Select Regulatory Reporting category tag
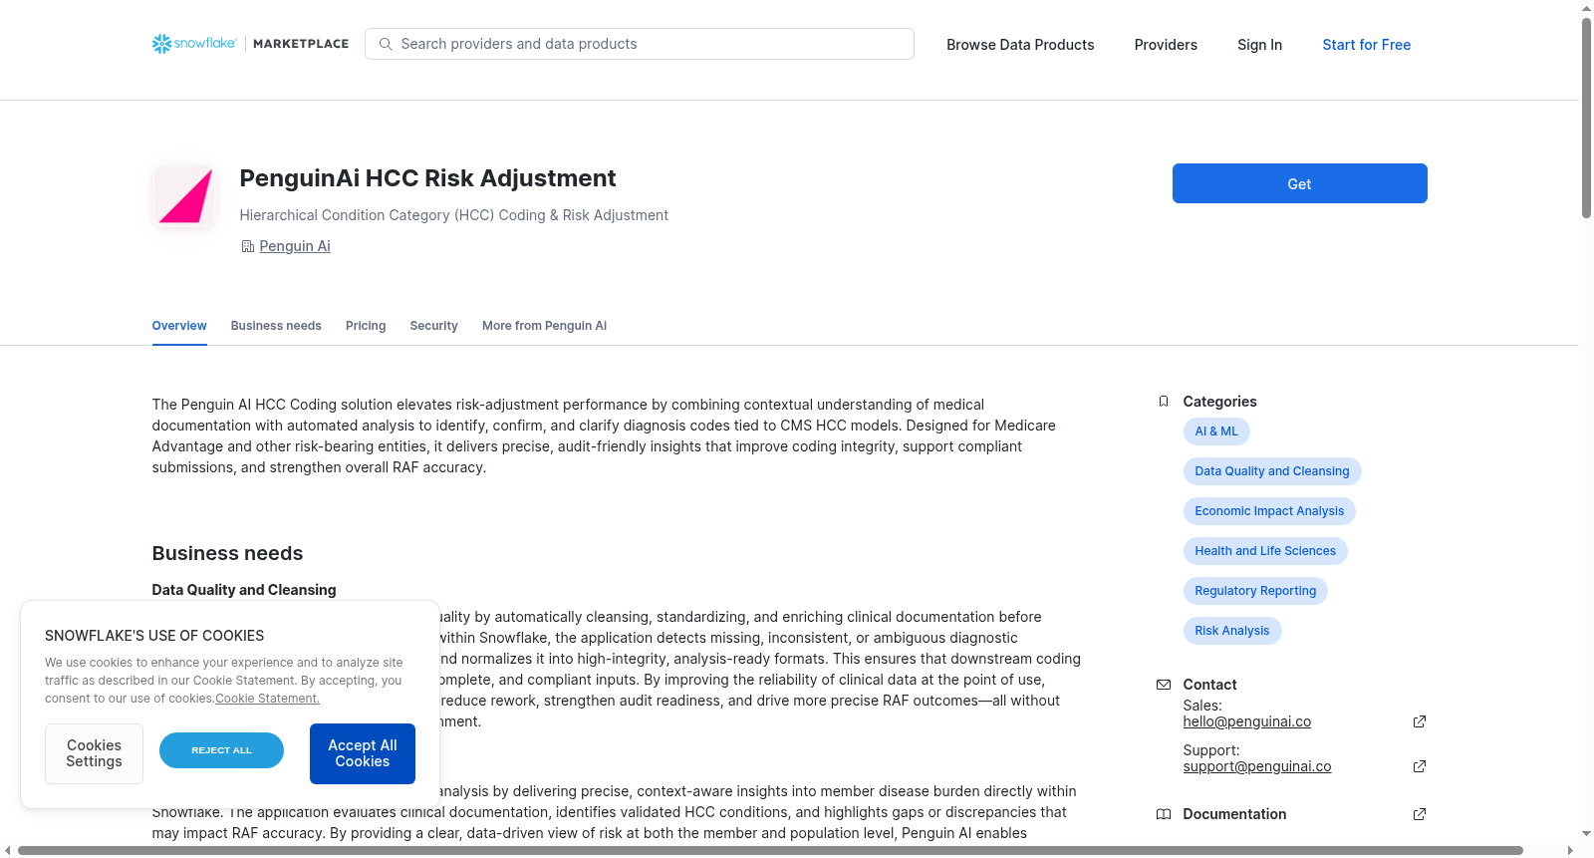 pos(1255,591)
